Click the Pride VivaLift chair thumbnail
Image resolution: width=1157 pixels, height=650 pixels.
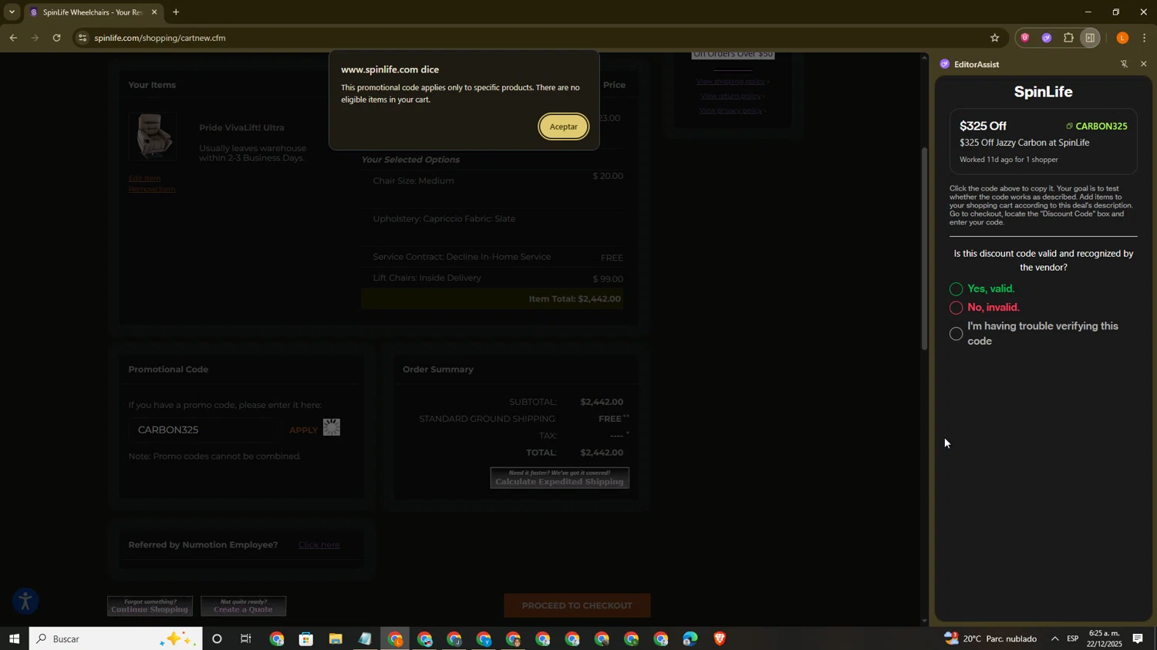click(153, 136)
